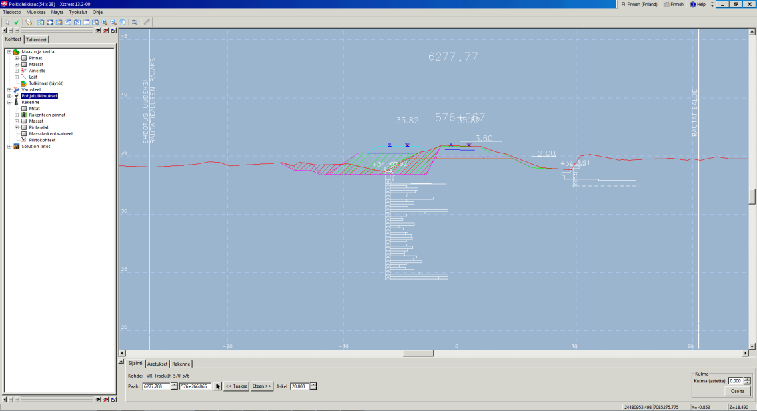Open the Muokkaa menu
Viewport: 757px width, 411px height.
pos(36,12)
